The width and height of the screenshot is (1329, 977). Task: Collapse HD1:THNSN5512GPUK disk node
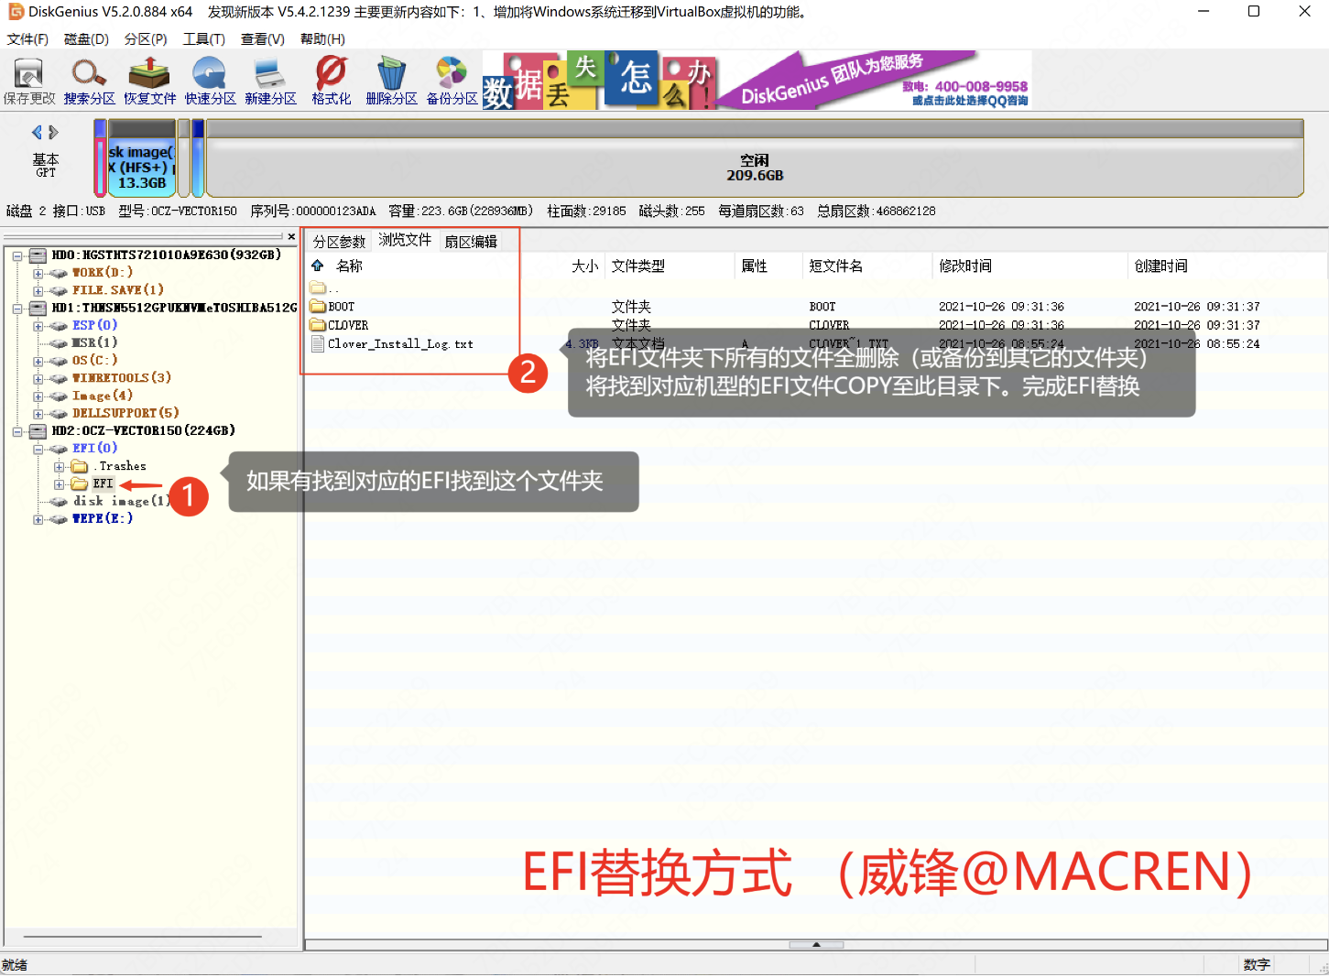[x=17, y=309]
